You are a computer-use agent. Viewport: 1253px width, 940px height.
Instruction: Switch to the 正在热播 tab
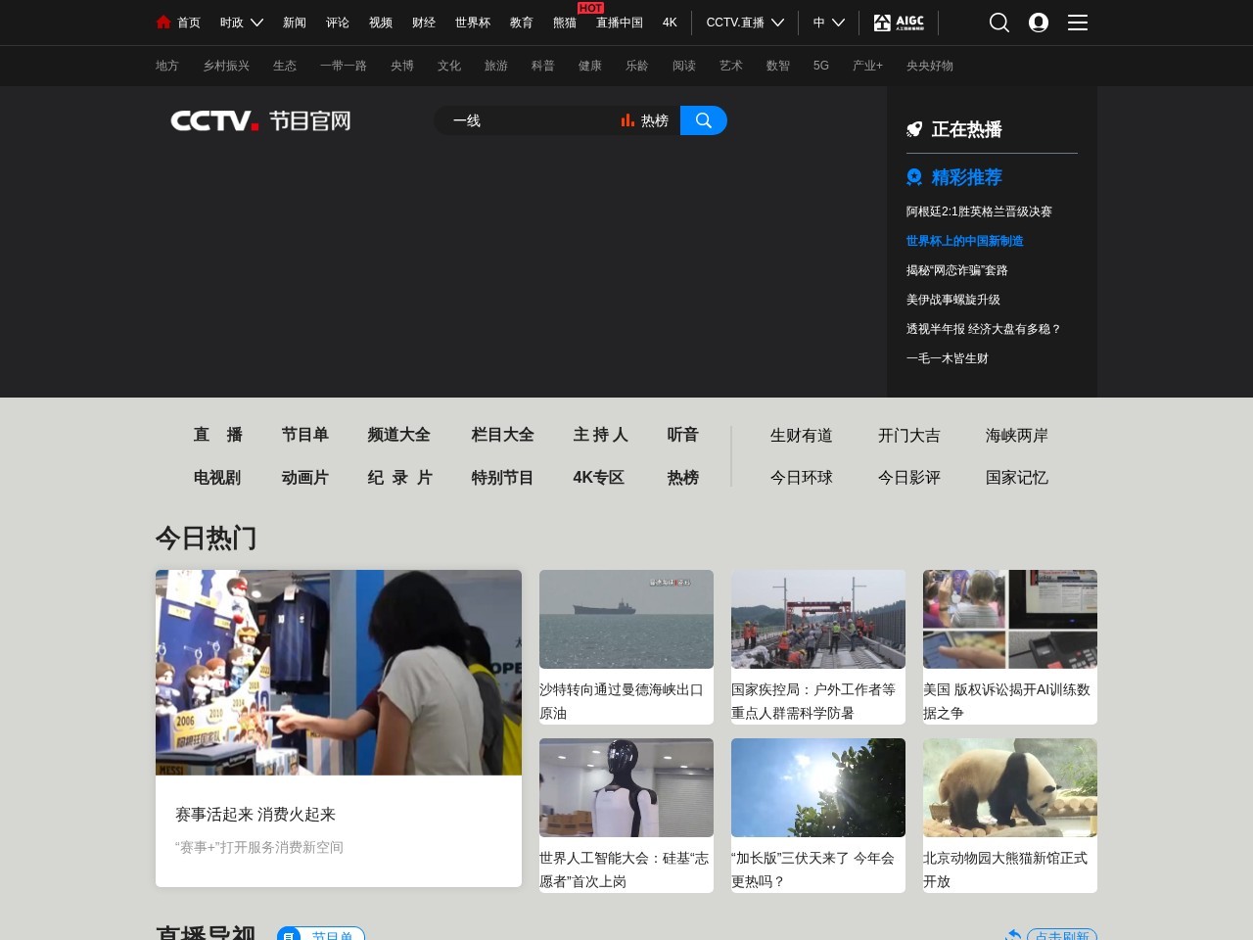pos(966,129)
